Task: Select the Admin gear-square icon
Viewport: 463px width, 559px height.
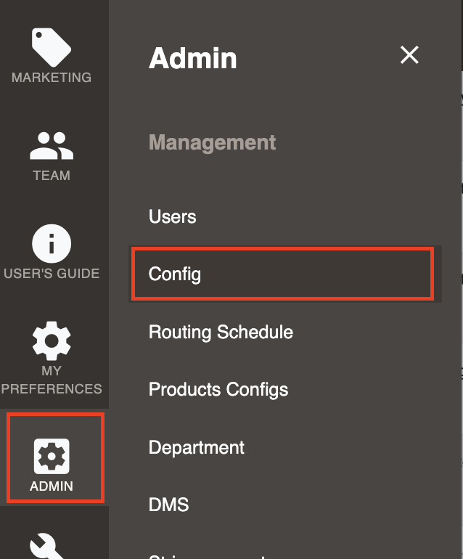Action: pyautogui.click(x=52, y=457)
